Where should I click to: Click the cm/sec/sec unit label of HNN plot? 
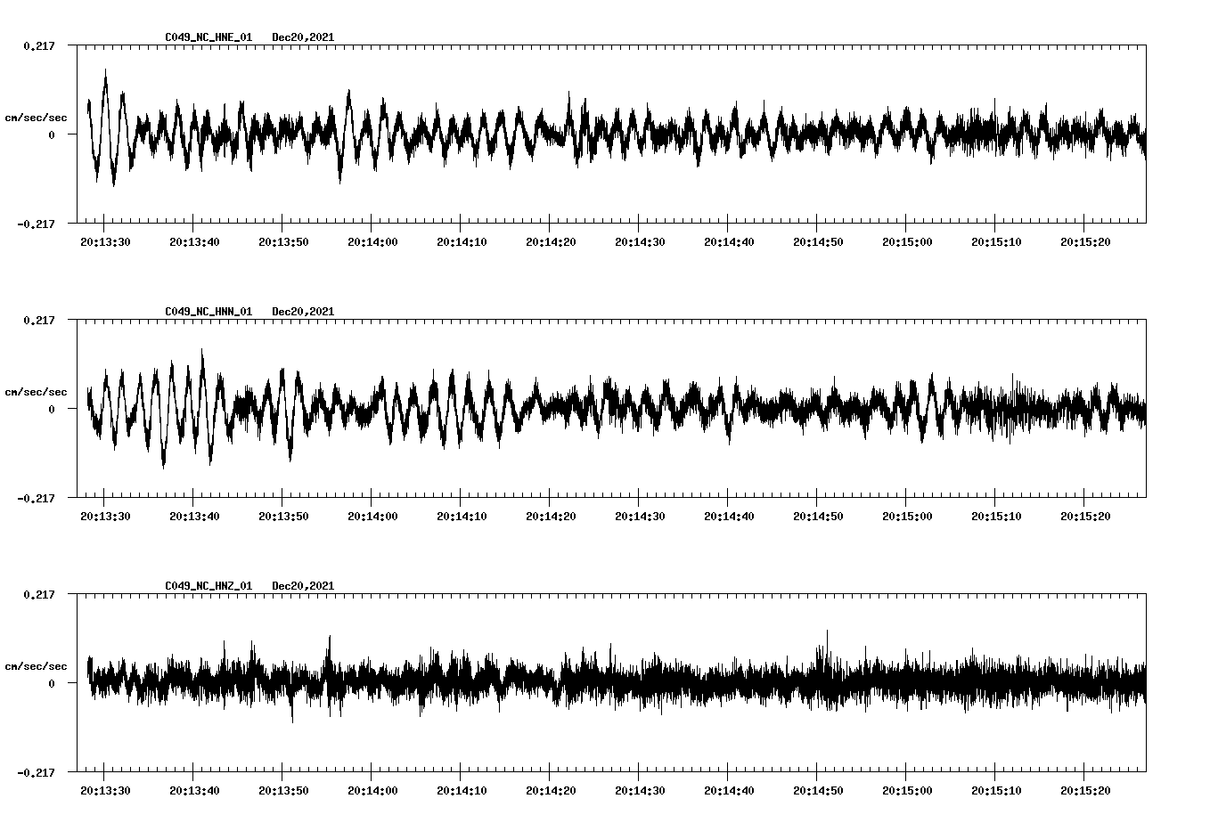[36, 392]
